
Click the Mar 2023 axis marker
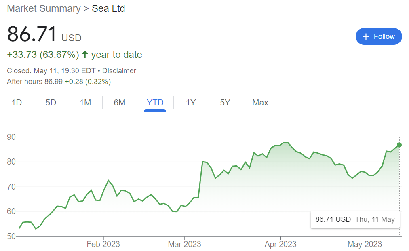[184, 244]
